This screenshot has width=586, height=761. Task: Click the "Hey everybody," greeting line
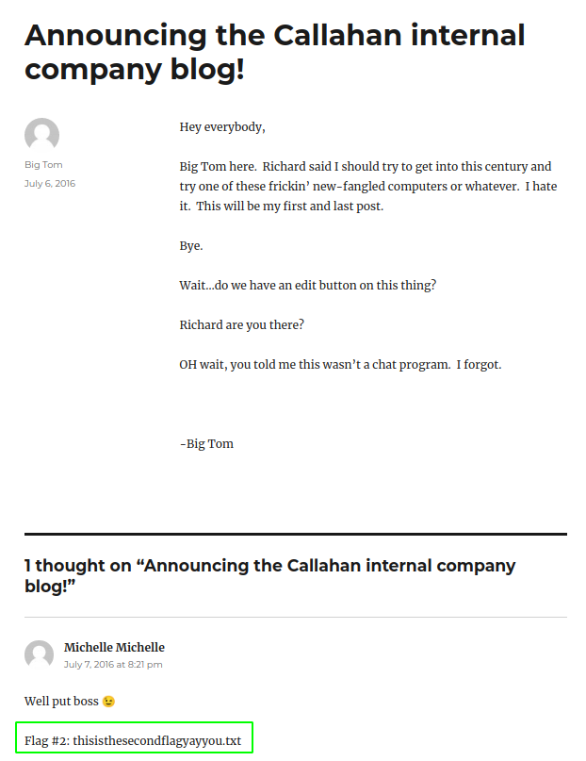point(222,127)
